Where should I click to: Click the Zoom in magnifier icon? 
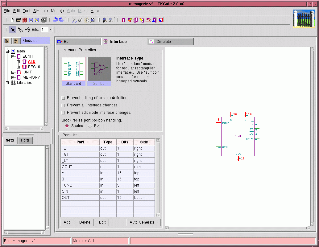click(x=105, y=20)
